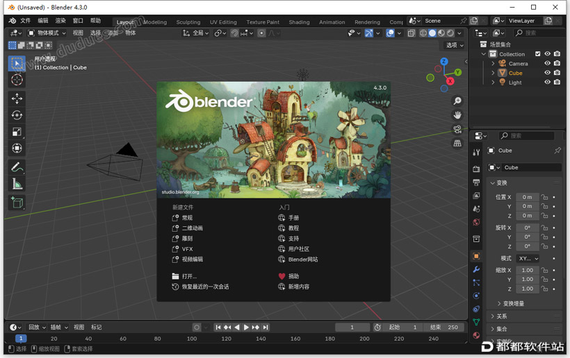Open the Material properties tab
This screenshot has width=570, height=358.
(476, 335)
